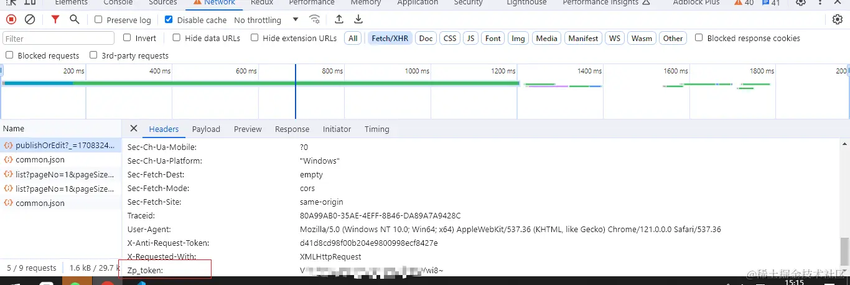This screenshot has height=285, width=850.
Task: Enable Invert filter checkbox
Action: coord(127,38)
